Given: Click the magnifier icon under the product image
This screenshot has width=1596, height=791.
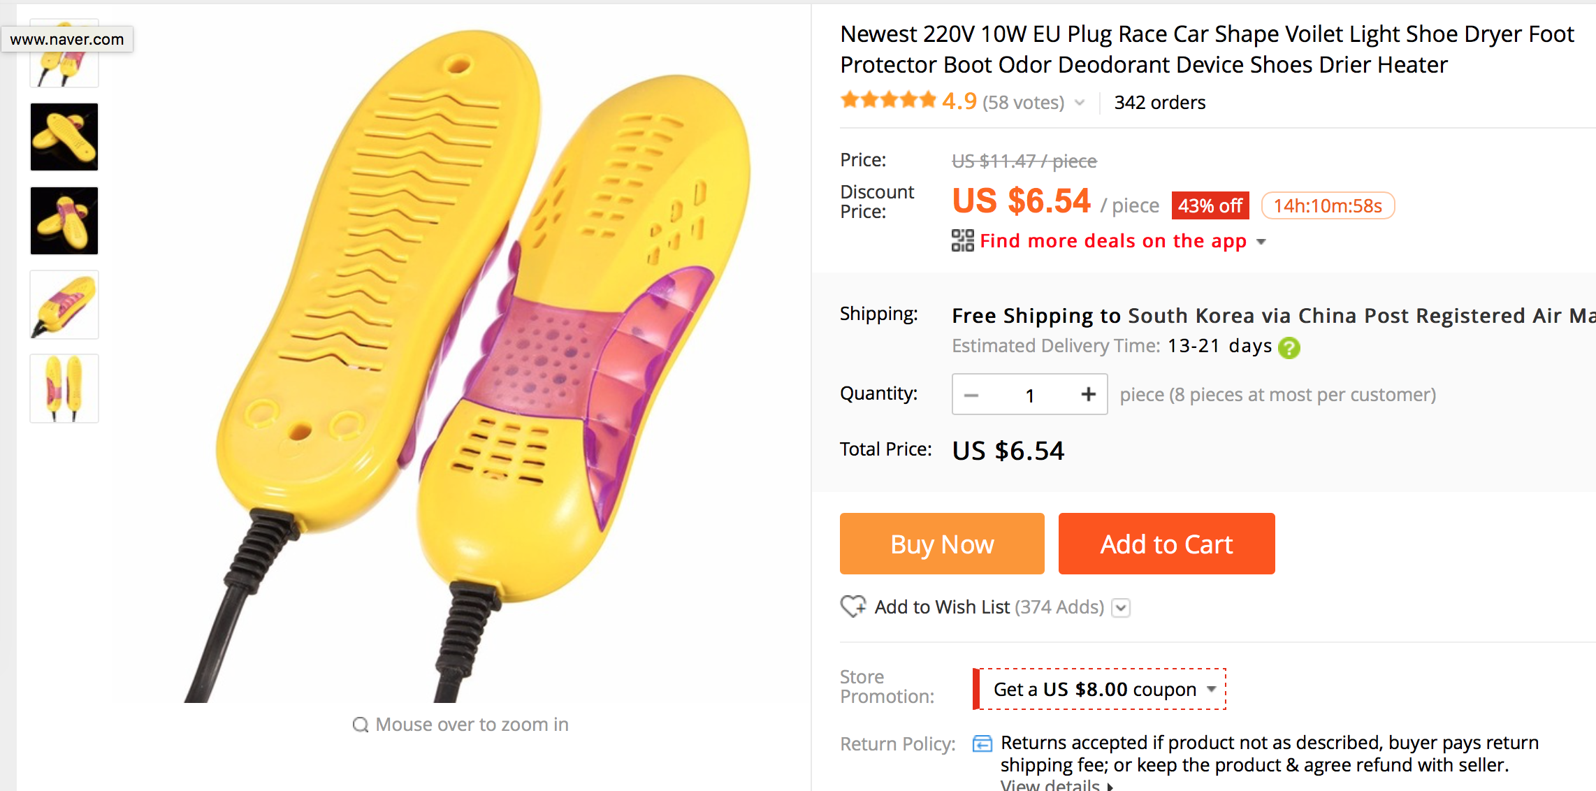Looking at the screenshot, I should (360, 725).
